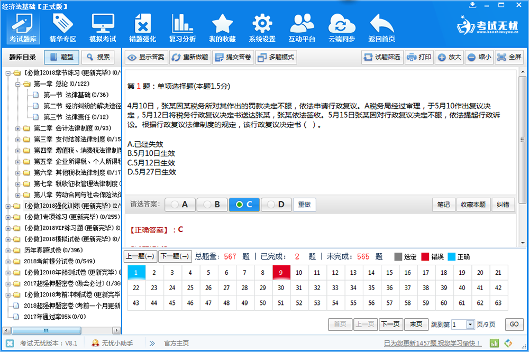
Task: Switch to the 搜索 tab
Action: 98,57
